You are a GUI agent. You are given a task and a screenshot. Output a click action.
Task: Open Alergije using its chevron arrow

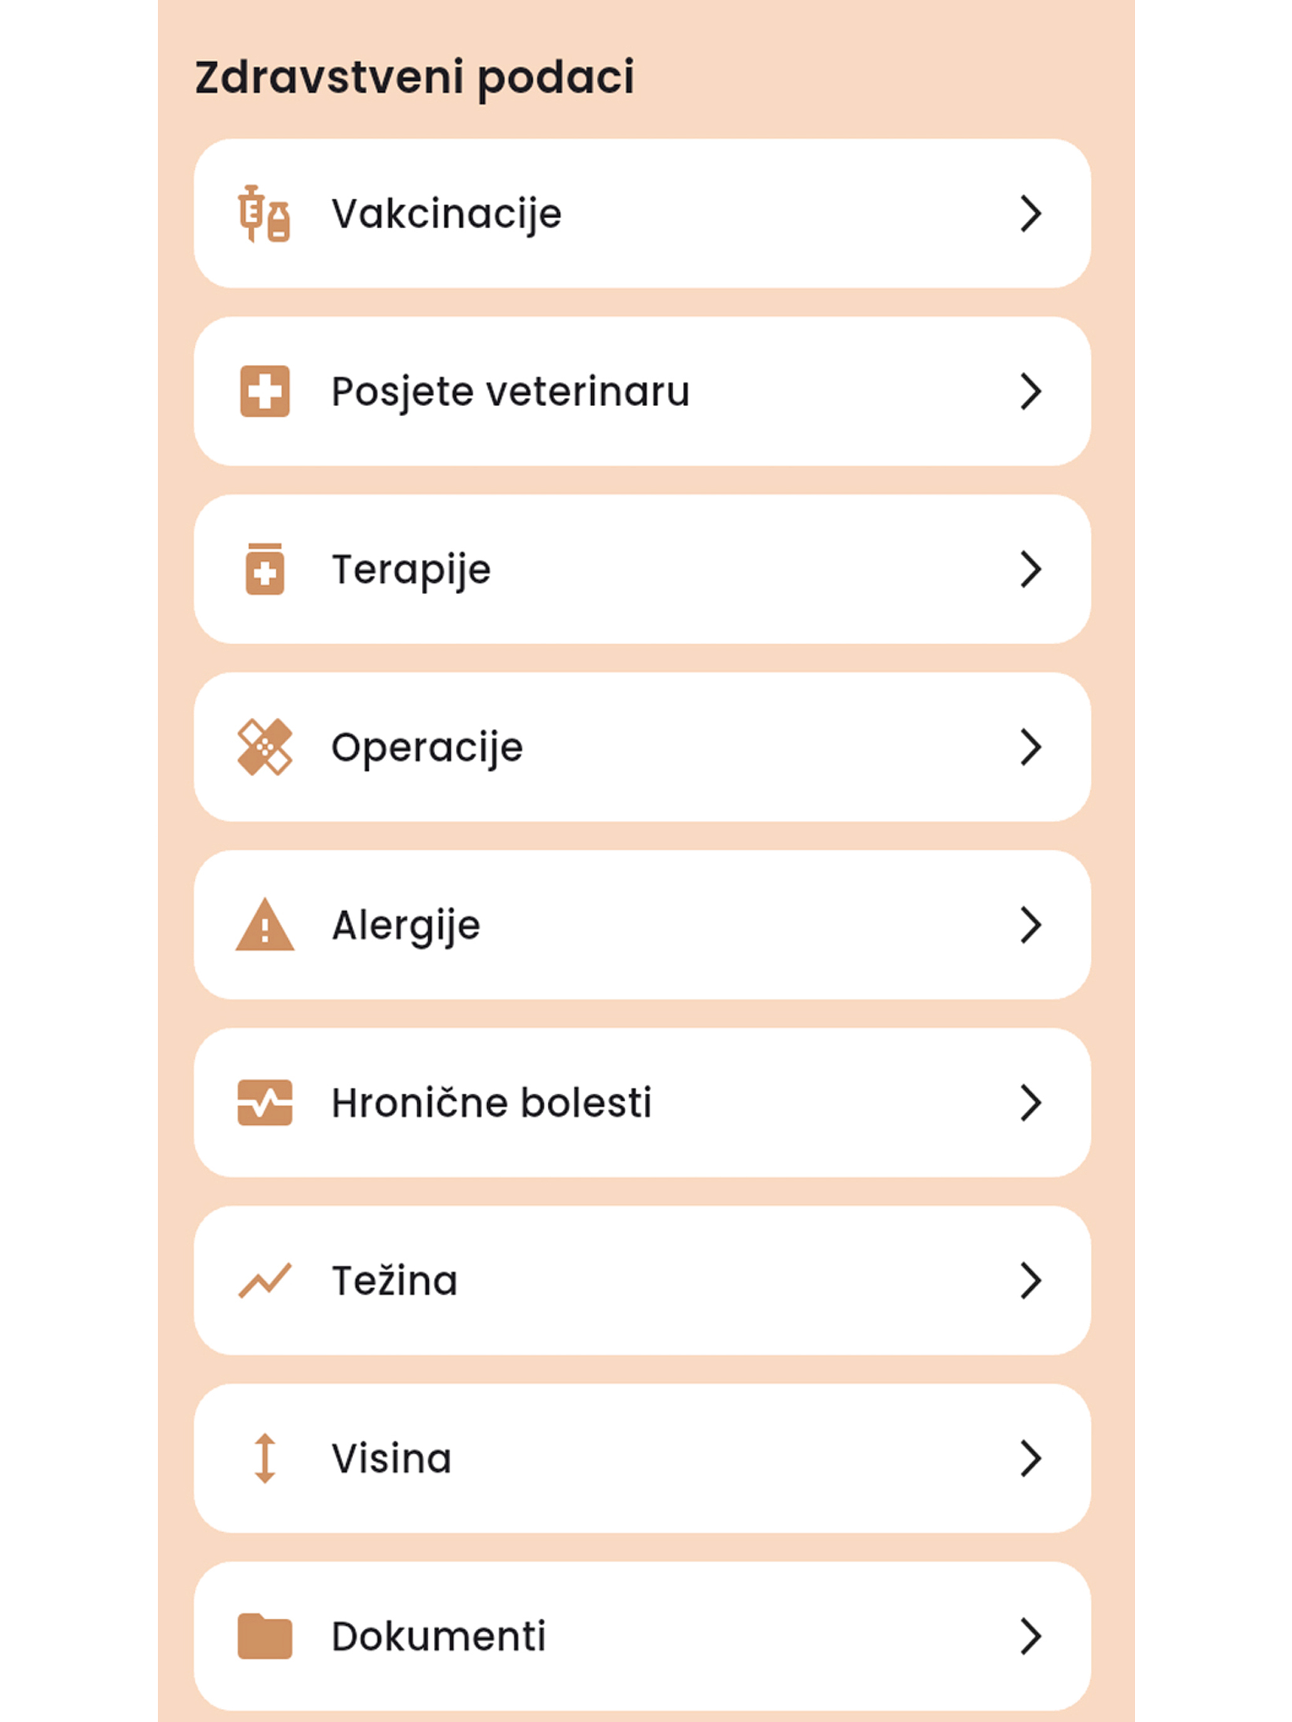pos(1030,924)
